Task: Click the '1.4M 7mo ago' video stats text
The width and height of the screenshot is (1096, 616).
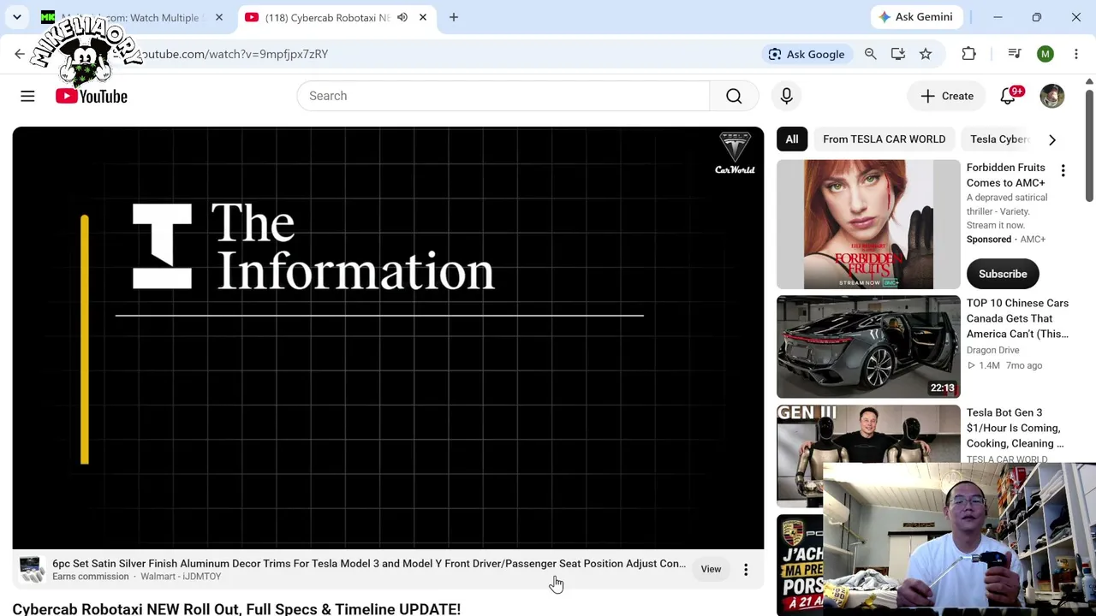Action: 1004,365
